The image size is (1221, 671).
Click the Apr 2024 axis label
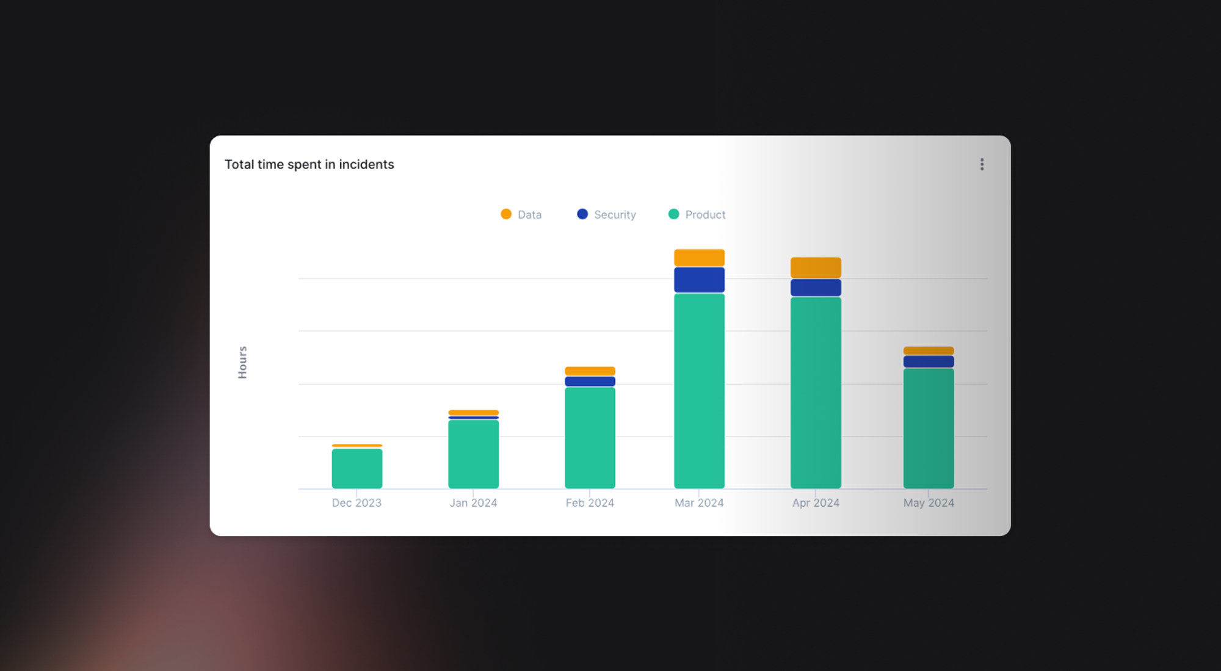point(816,502)
